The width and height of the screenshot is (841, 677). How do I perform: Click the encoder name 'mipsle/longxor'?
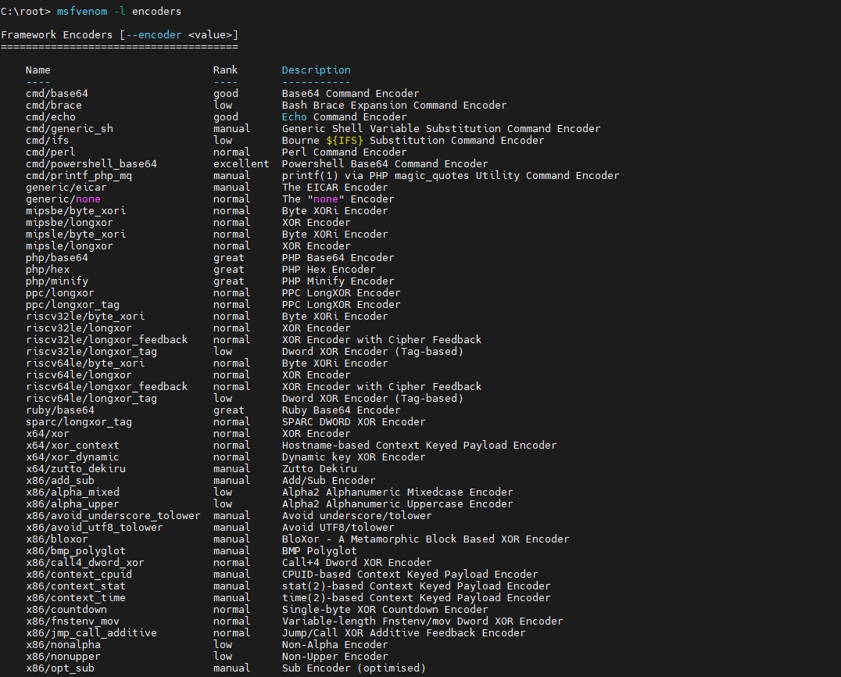(70, 246)
